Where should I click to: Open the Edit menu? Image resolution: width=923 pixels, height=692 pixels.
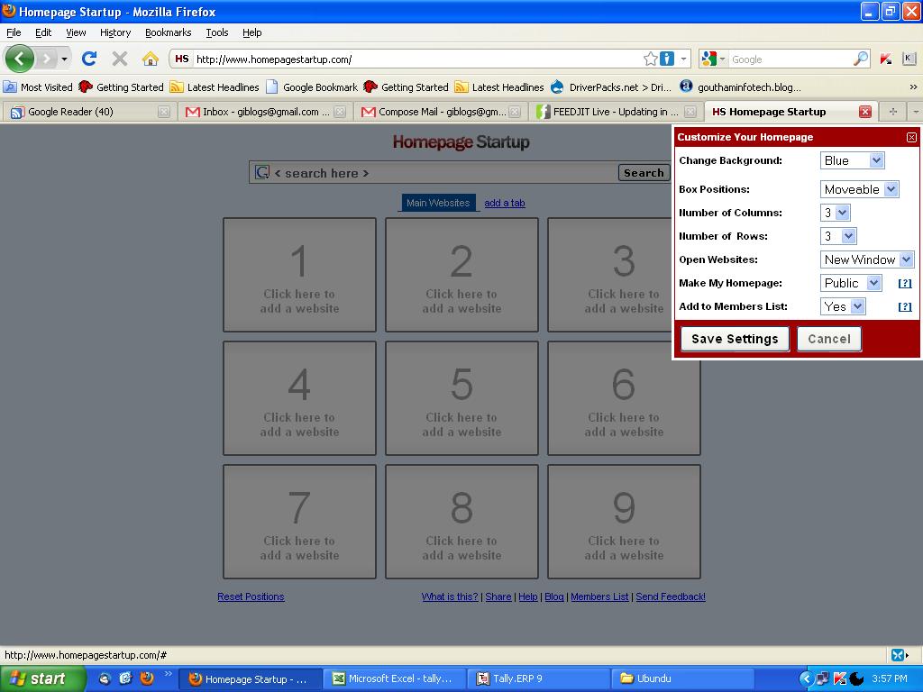click(43, 32)
